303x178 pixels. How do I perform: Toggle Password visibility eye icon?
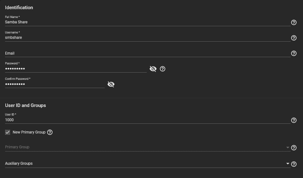tap(153, 69)
